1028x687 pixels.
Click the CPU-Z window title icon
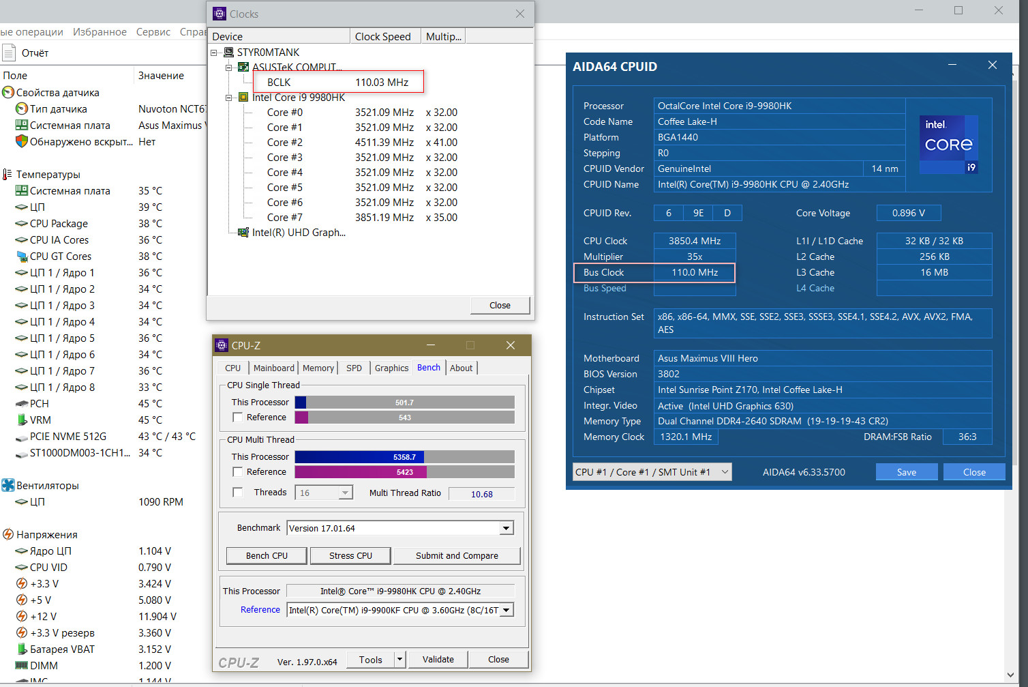pyautogui.click(x=222, y=345)
